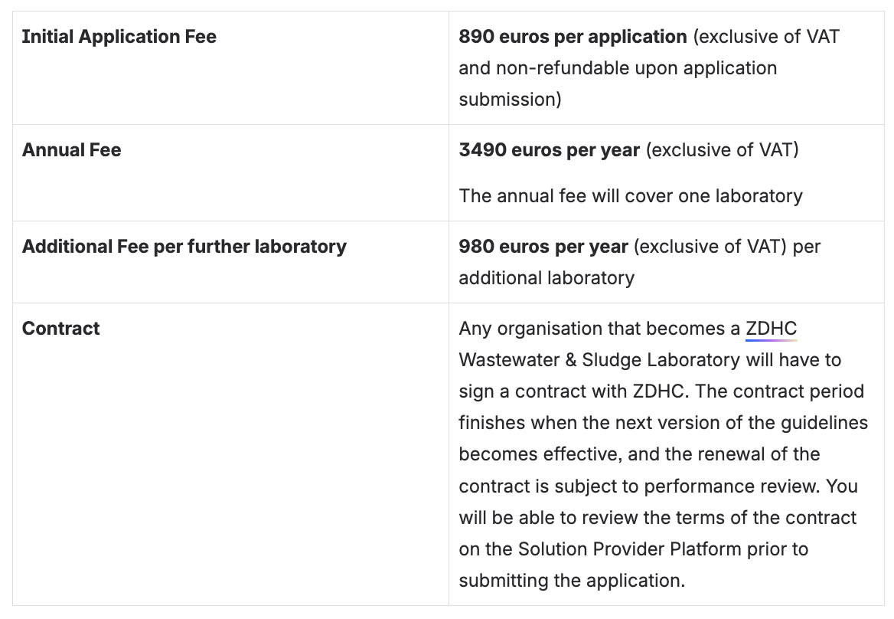Viewport: 894px width, 619px height.
Task: Click the Solution Provider Platform text
Action: click(x=629, y=549)
